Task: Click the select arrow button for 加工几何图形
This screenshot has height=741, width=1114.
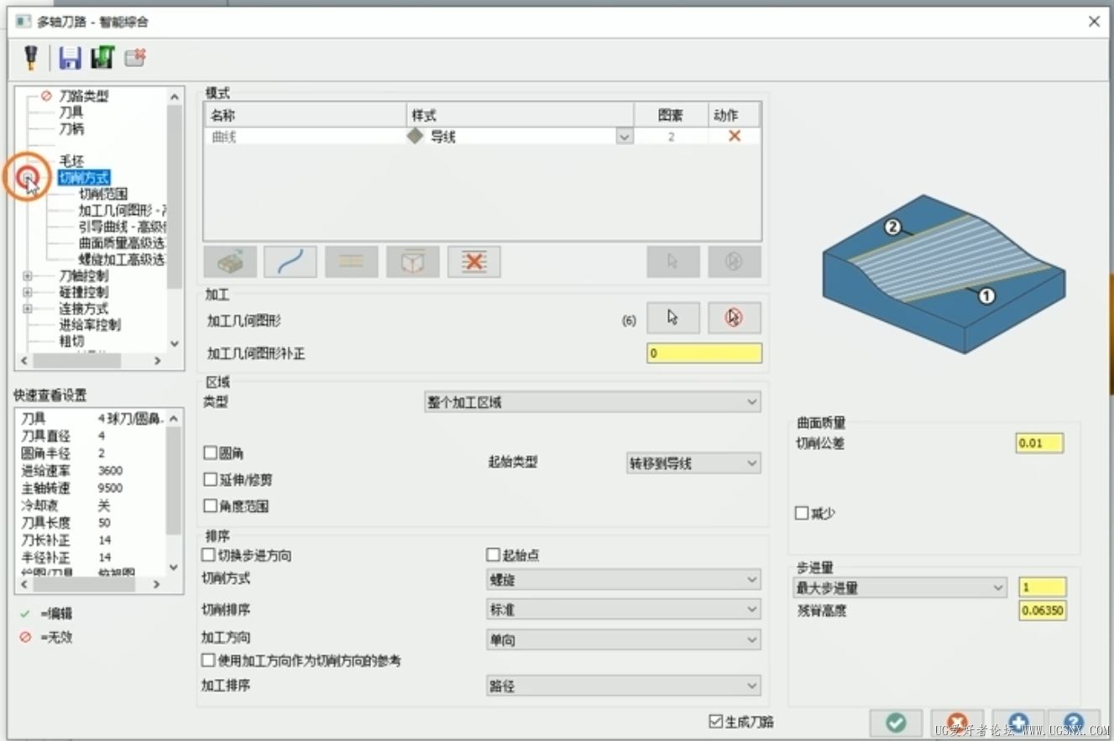Action: tap(673, 318)
